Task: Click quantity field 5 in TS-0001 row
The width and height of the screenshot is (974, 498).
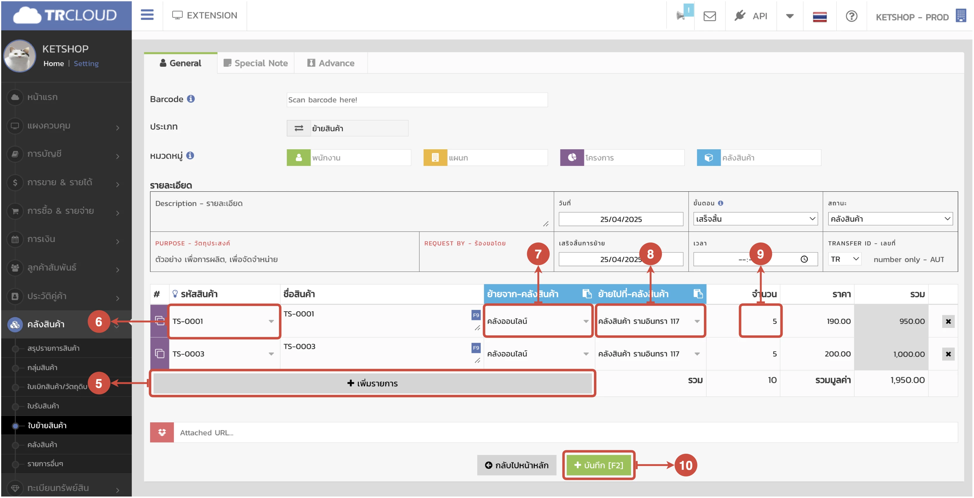Action: point(760,321)
